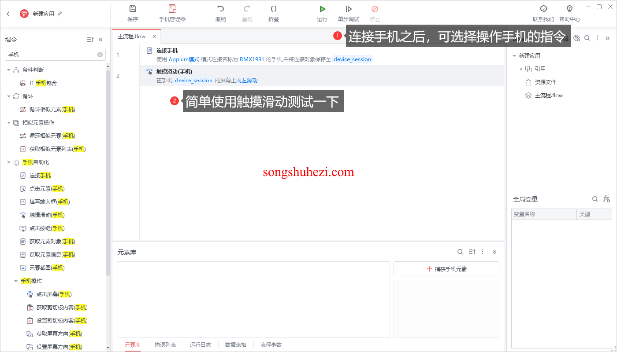Click device_session in the 触摸滑动 step

193,81
